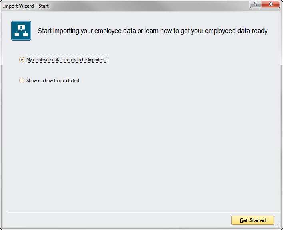
Task: Click the phrase 'learn how to' in the heading
Action: [x=161, y=31]
